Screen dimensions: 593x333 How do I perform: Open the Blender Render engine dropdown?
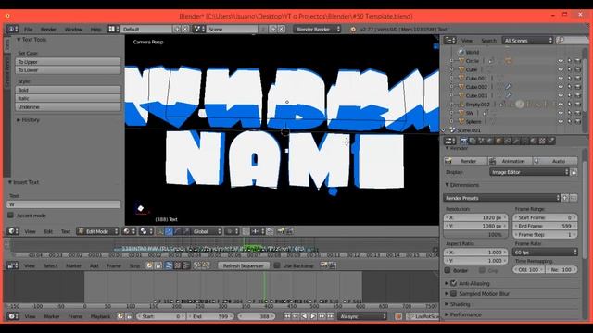(317, 29)
